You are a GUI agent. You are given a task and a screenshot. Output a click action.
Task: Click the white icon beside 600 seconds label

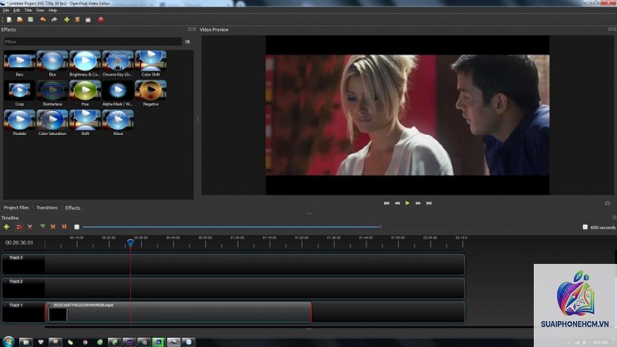click(x=585, y=227)
